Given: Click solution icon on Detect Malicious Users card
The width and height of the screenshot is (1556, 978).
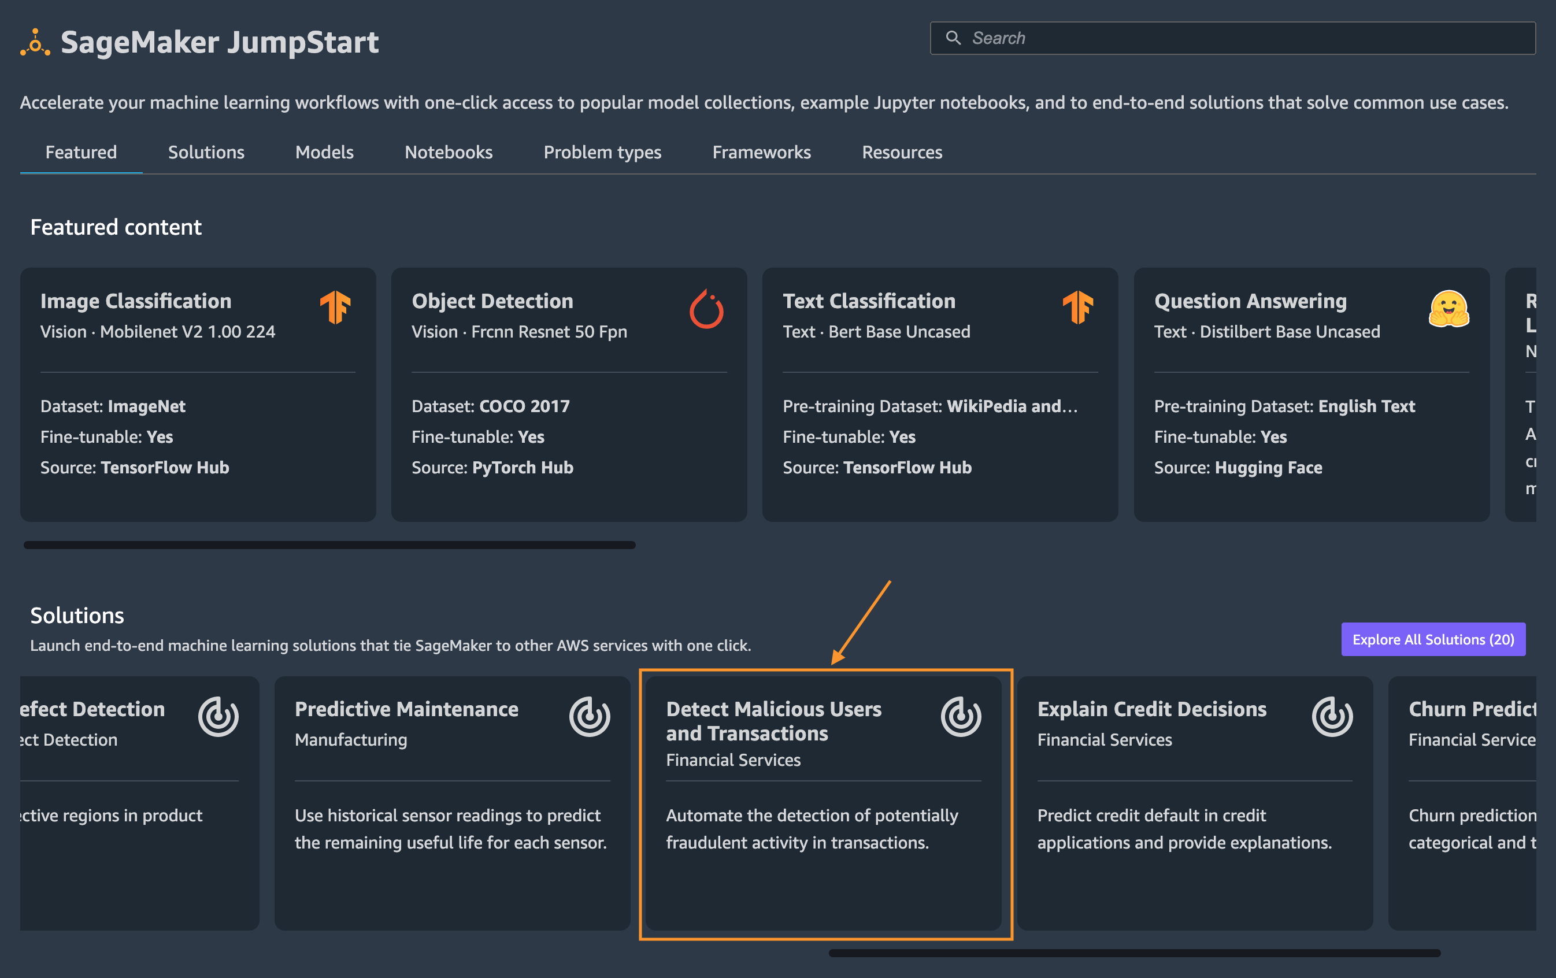Looking at the screenshot, I should (x=961, y=716).
